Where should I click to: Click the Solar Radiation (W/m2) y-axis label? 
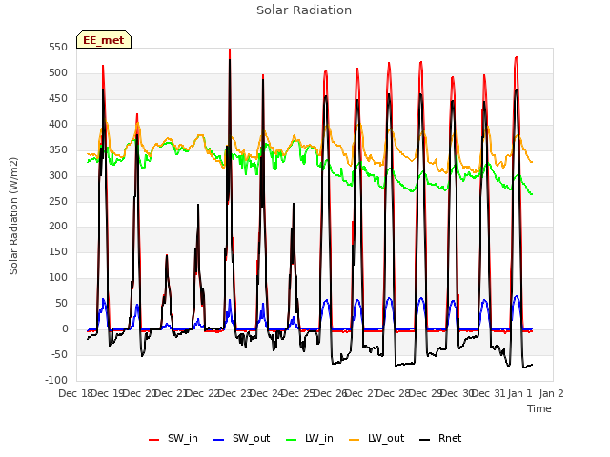(x=13, y=216)
